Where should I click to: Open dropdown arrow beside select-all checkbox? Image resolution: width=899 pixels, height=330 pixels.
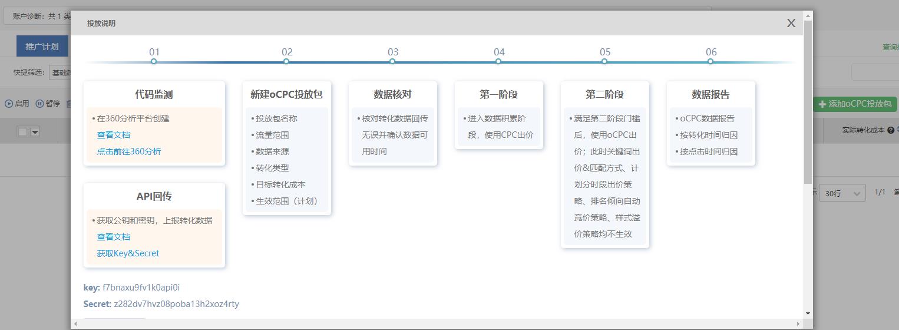[35, 132]
